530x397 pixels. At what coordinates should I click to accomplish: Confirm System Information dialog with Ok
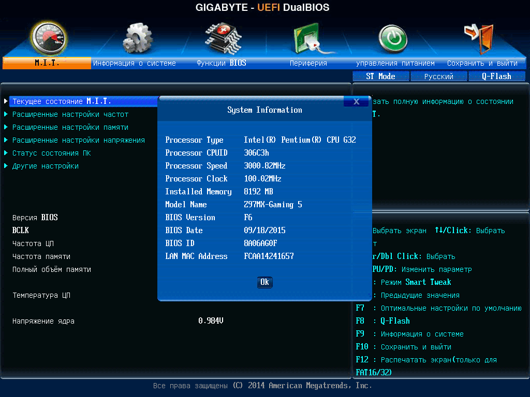click(x=264, y=282)
